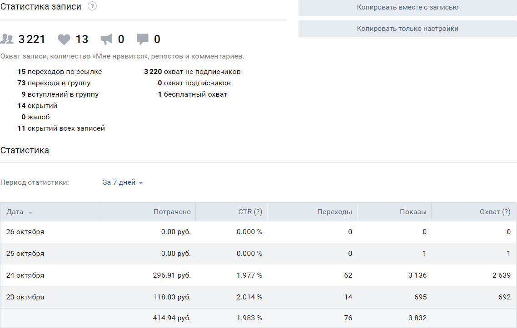The width and height of the screenshot is (517, 328).
Task: Click the Переходы column header
Action: coord(334,212)
